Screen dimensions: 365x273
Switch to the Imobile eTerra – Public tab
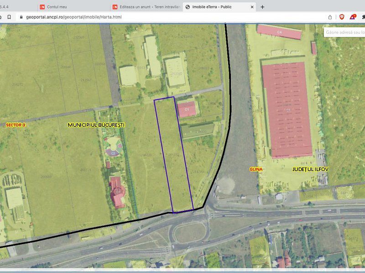pyautogui.click(x=214, y=6)
